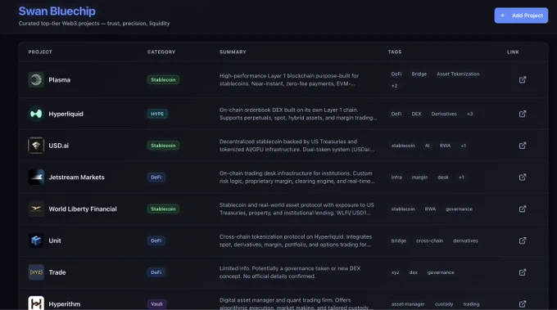Viewport: 557px width, 310px height.
Task: Open the external link for Plasma
Action: coord(523,80)
